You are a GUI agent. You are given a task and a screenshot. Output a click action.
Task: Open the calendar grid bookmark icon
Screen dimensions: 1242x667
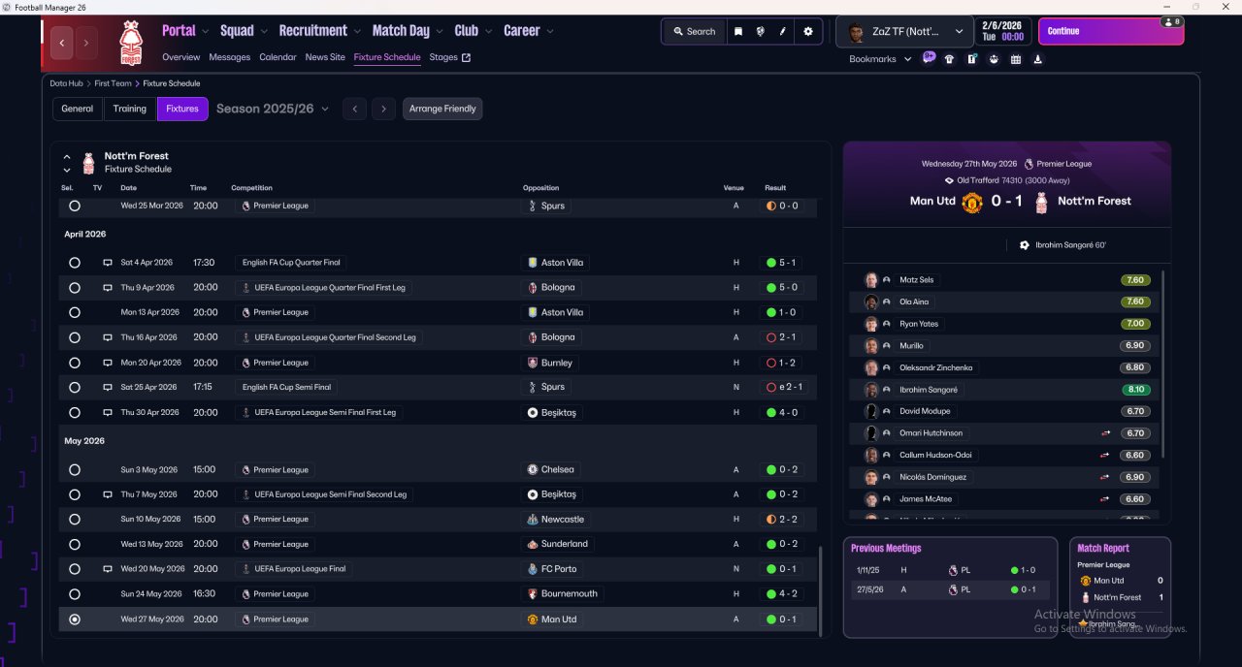pyautogui.click(x=1016, y=59)
